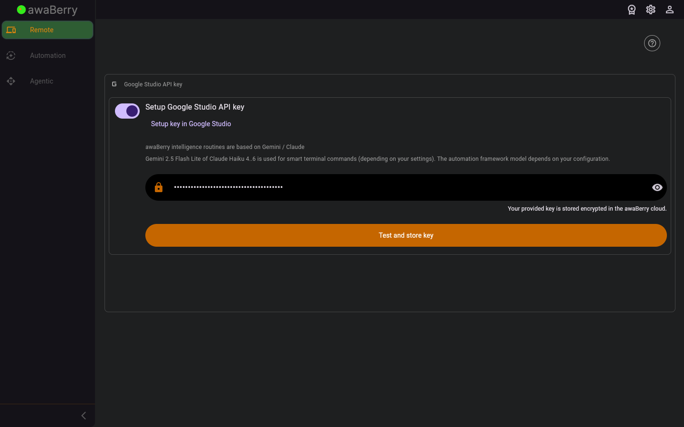
Task: Click the text 'awaBerry intelligence routines are based on Gemini / Claude'
Action: pyautogui.click(x=225, y=147)
